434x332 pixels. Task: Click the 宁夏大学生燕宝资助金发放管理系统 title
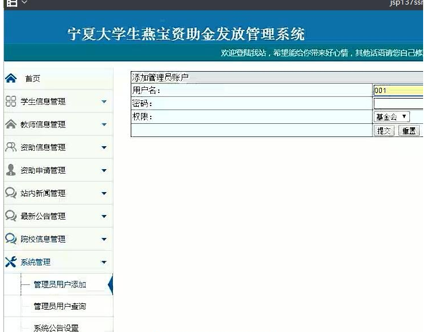pos(186,34)
